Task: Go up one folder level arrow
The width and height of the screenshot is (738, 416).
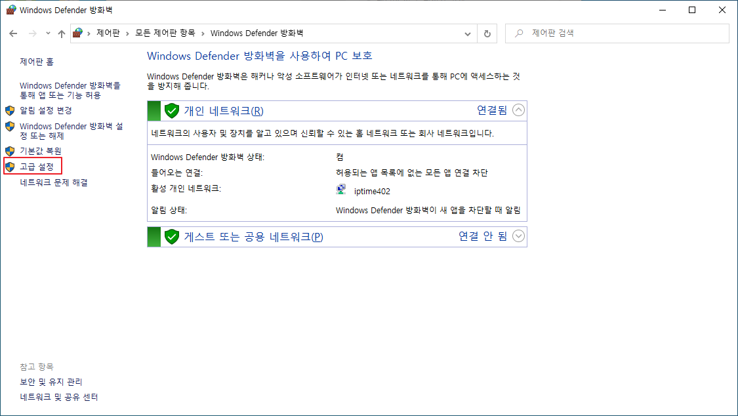Action: 62,33
